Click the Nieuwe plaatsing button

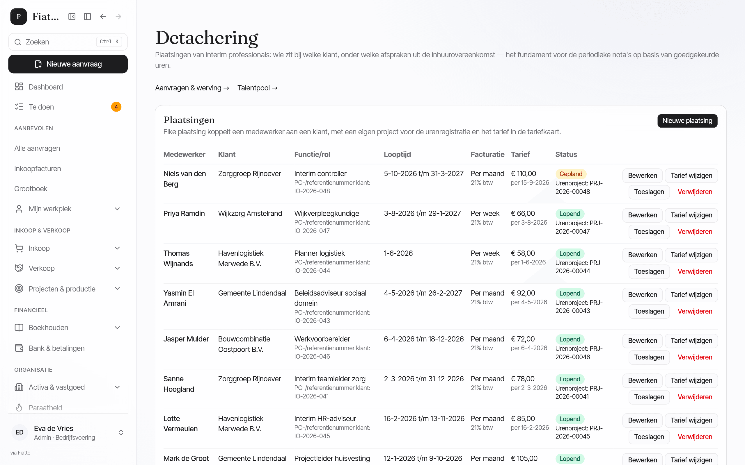(x=687, y=121)
